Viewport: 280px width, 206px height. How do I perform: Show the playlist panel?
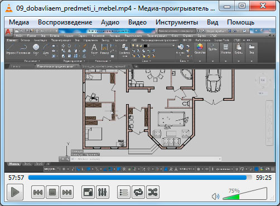pos(124,192)
